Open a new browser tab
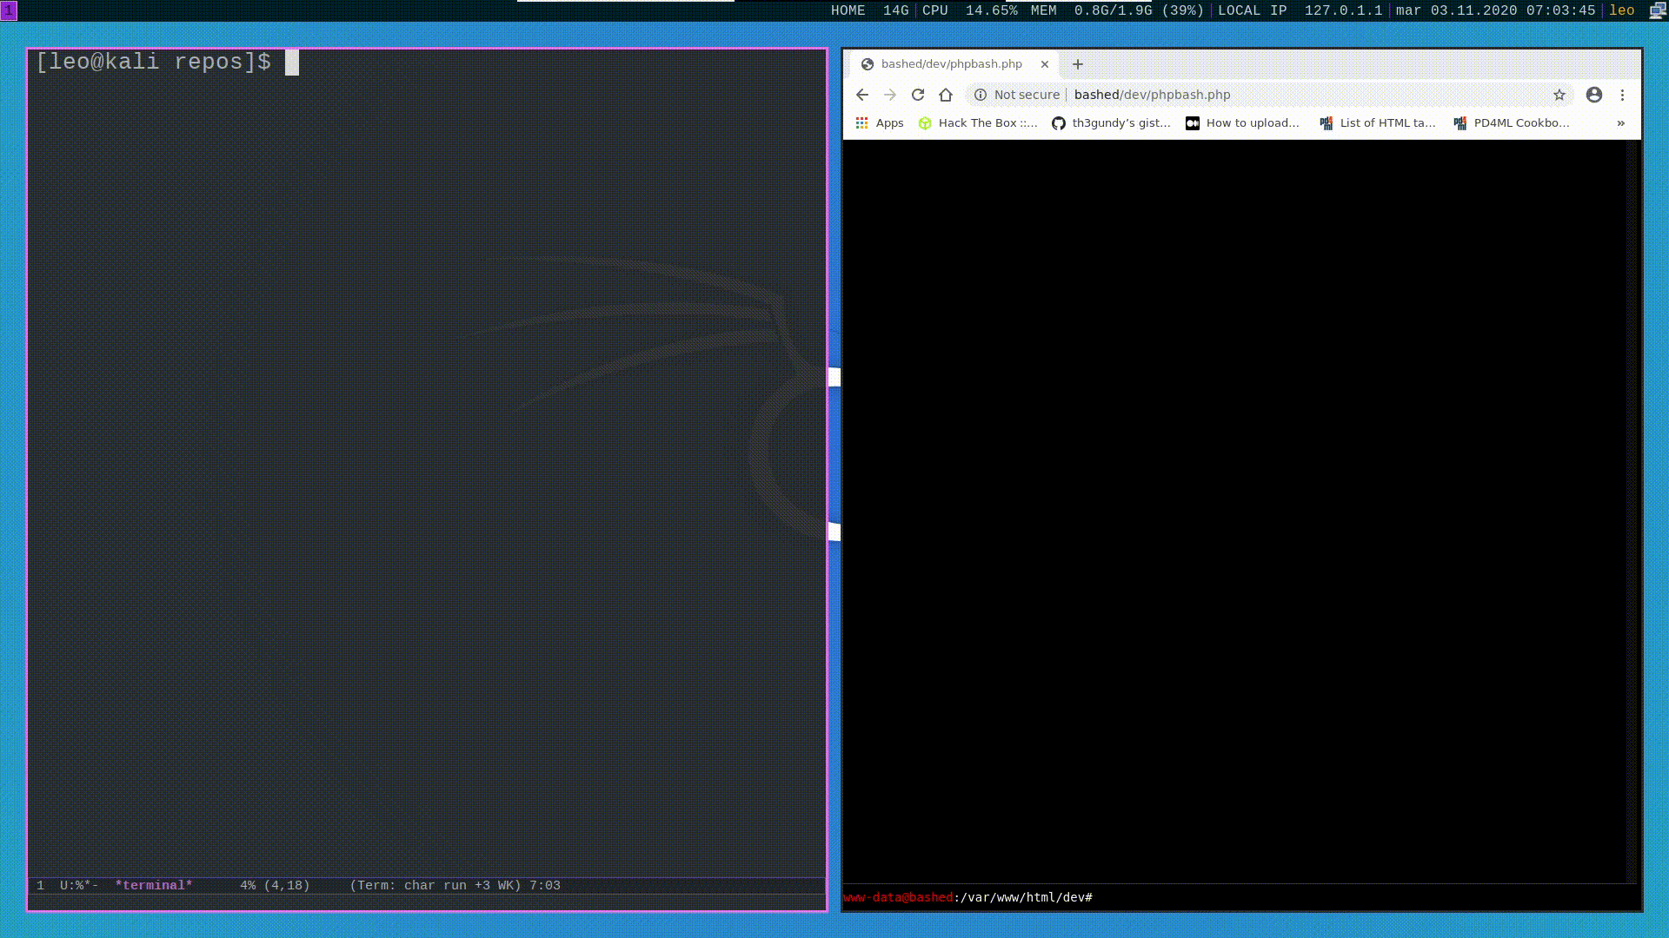Viewport: 1669px width, 938px height. click(x=1078, y=64)
